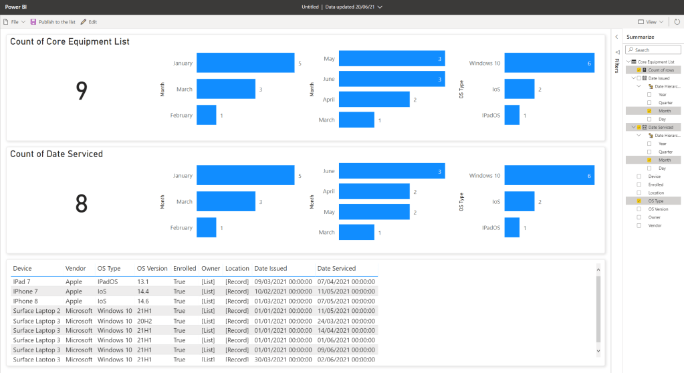Collapse the Summarize pane with the chevron icon
The width and height of the screenshot is (684, 373).
[616, 37]
